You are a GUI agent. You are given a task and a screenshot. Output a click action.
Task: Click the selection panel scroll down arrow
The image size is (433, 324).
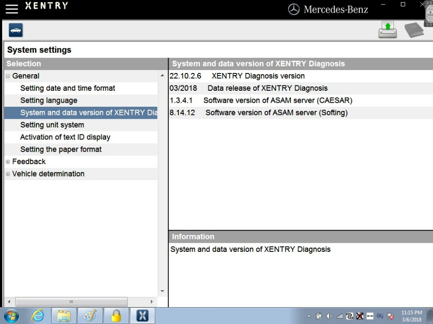click(x=162, y=291)
